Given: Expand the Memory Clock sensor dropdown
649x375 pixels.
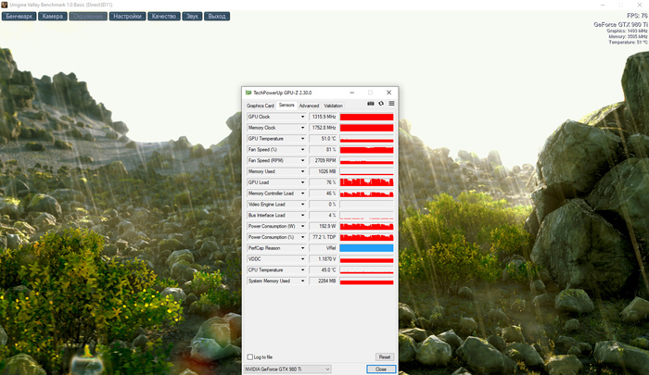Looking at the screenshot, I should [x=302, y=128].
